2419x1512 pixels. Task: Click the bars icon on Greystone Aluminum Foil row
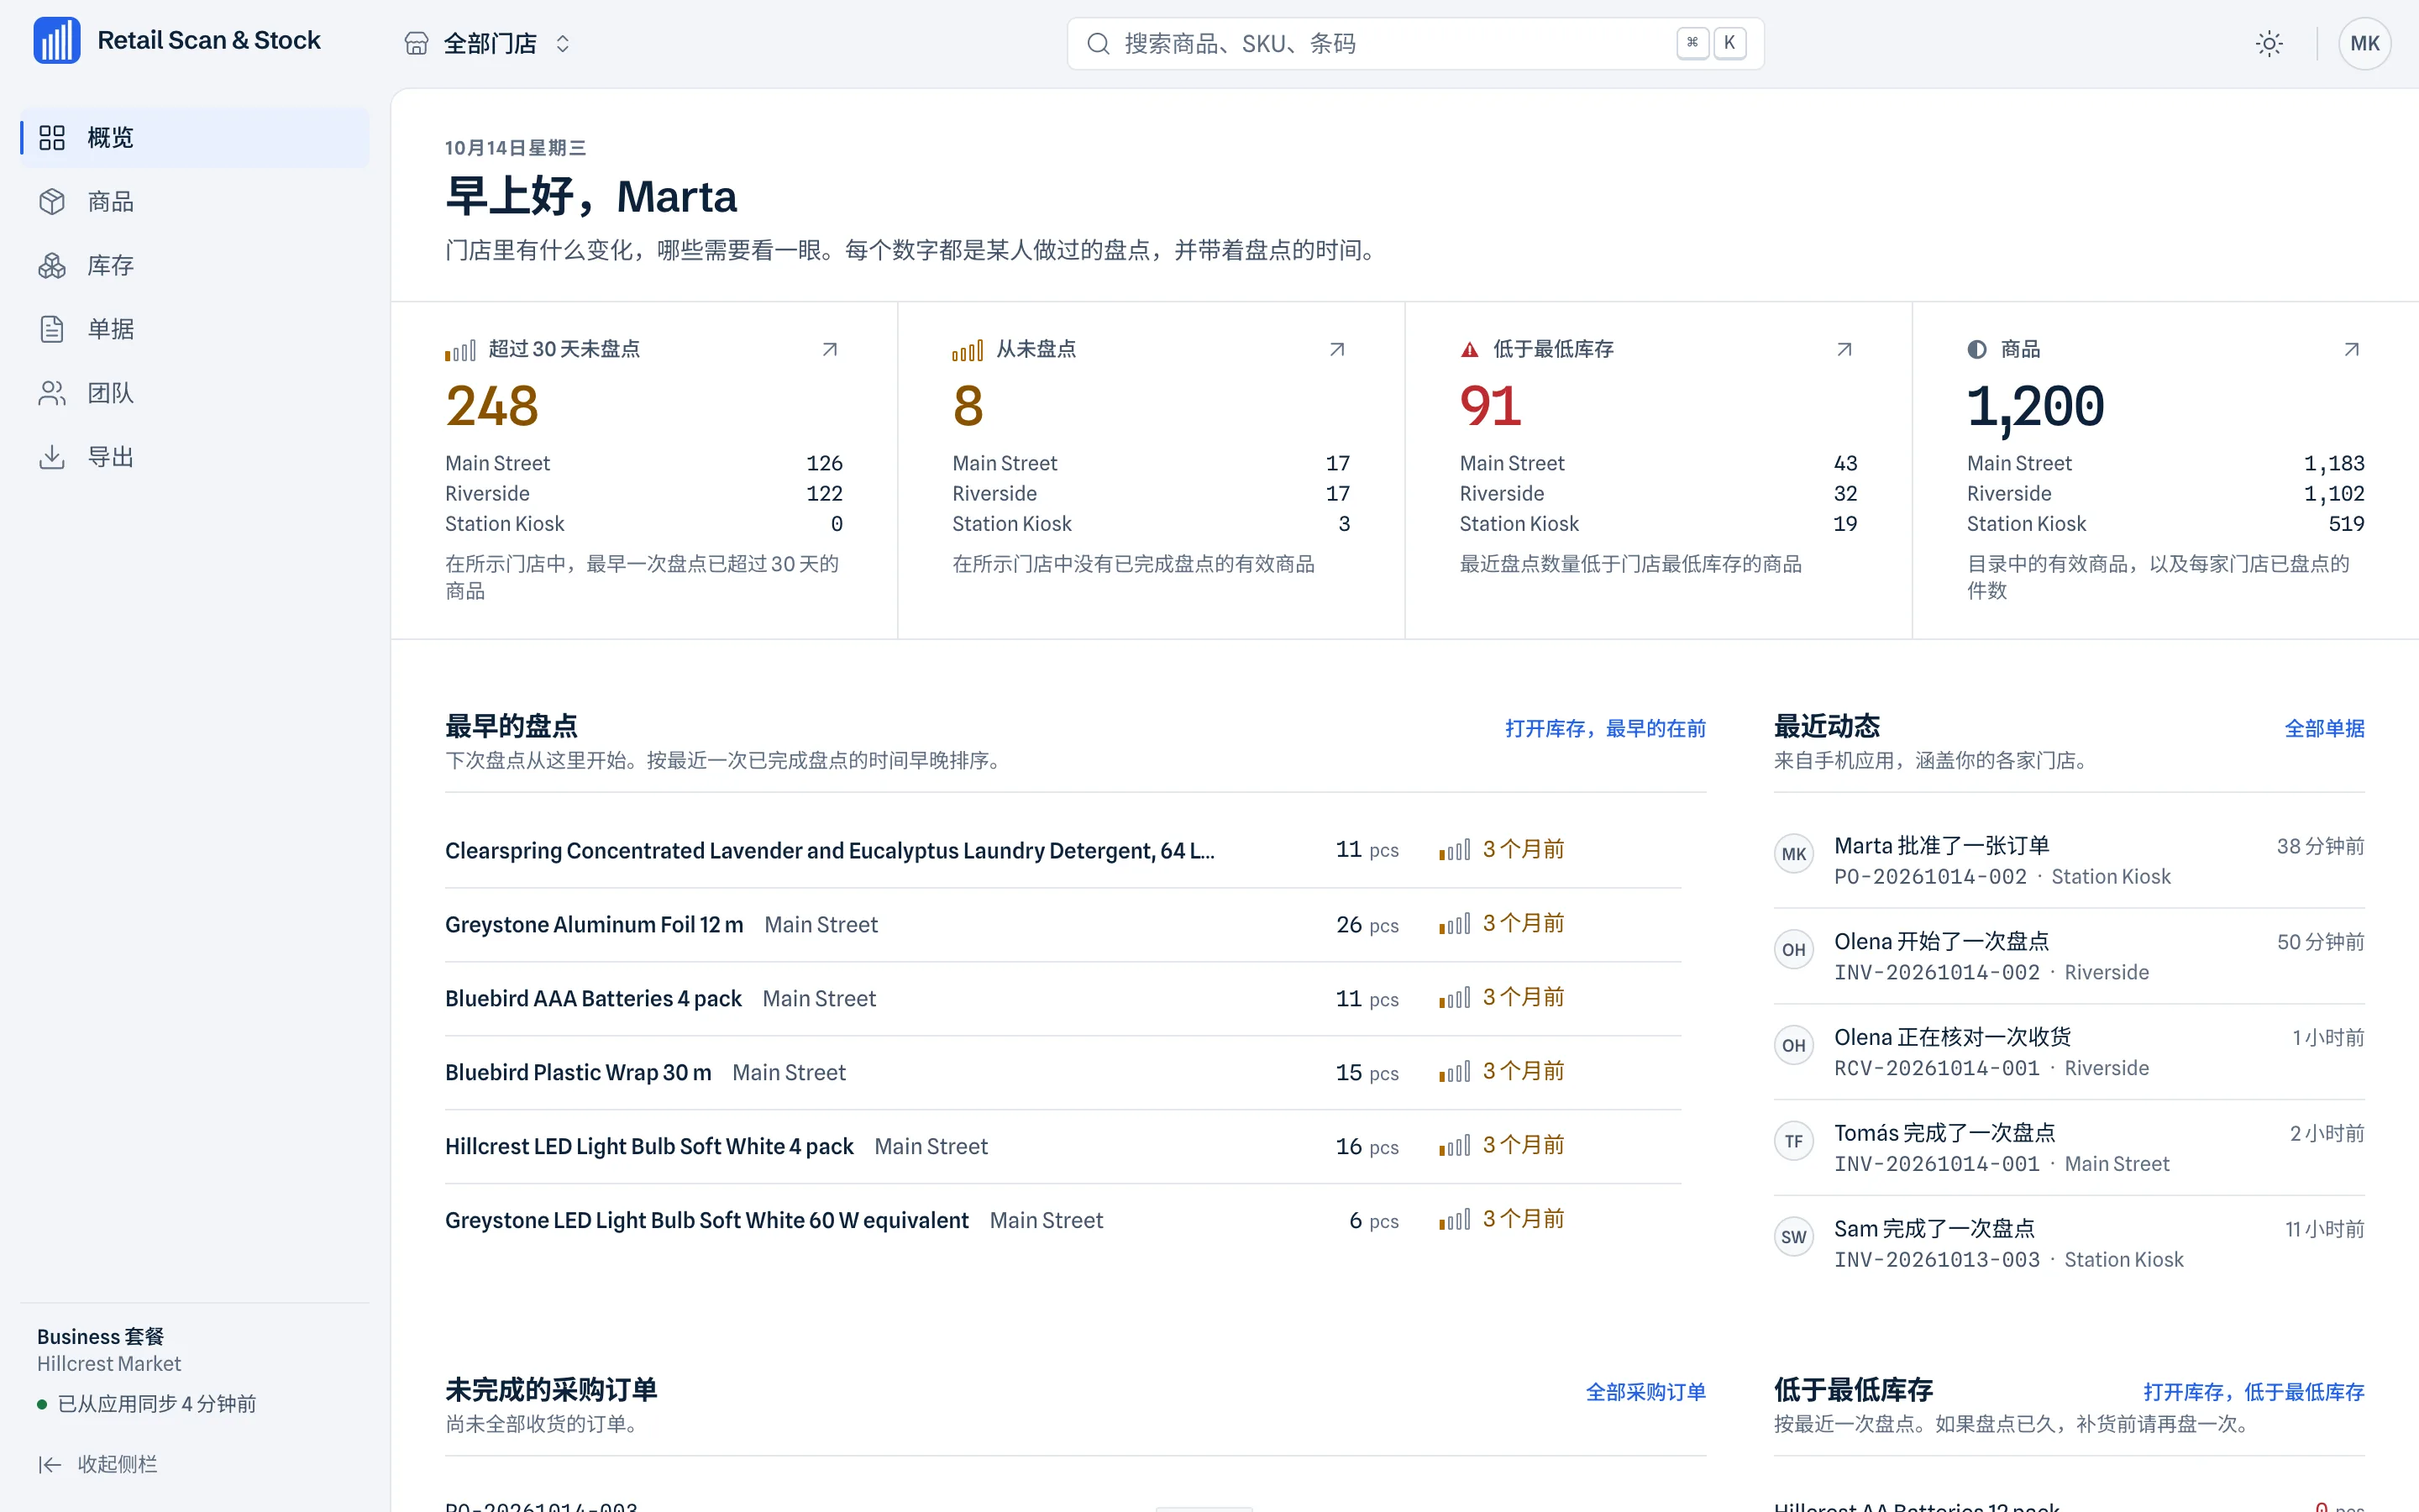1455,925
